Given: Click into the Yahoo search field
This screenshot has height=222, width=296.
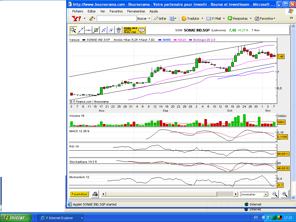Looking at the screenshot, I should coord(117,18).
